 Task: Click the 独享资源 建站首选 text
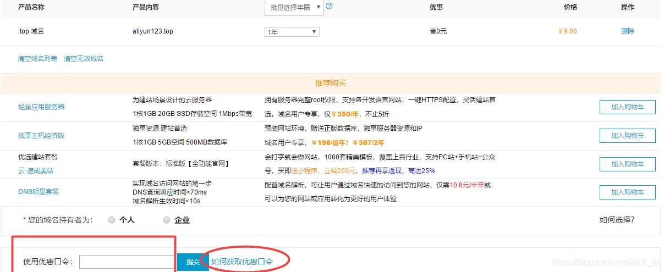[160, 129]
